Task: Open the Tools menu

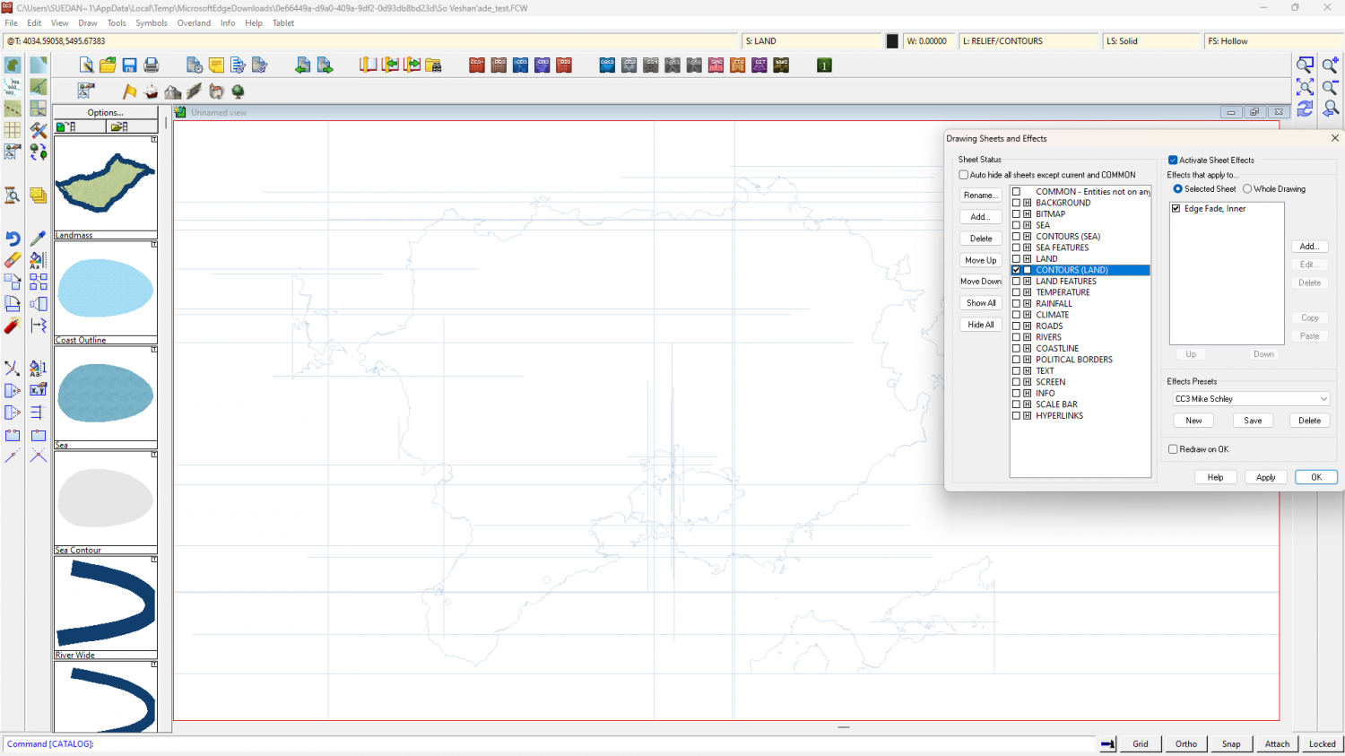Action: click(x=117, y=23)
